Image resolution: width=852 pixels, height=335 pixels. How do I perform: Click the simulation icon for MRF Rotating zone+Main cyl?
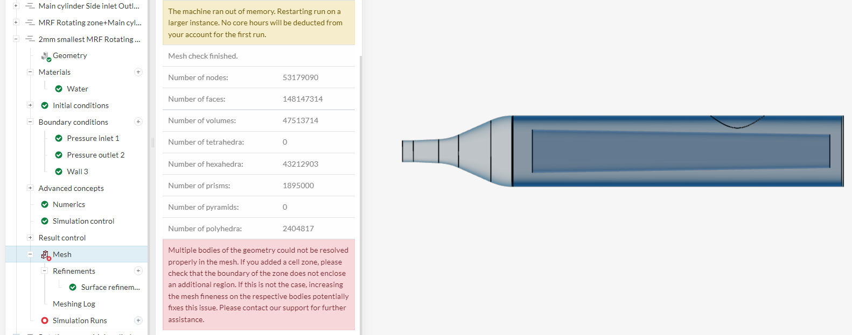(x=30, y=23)
